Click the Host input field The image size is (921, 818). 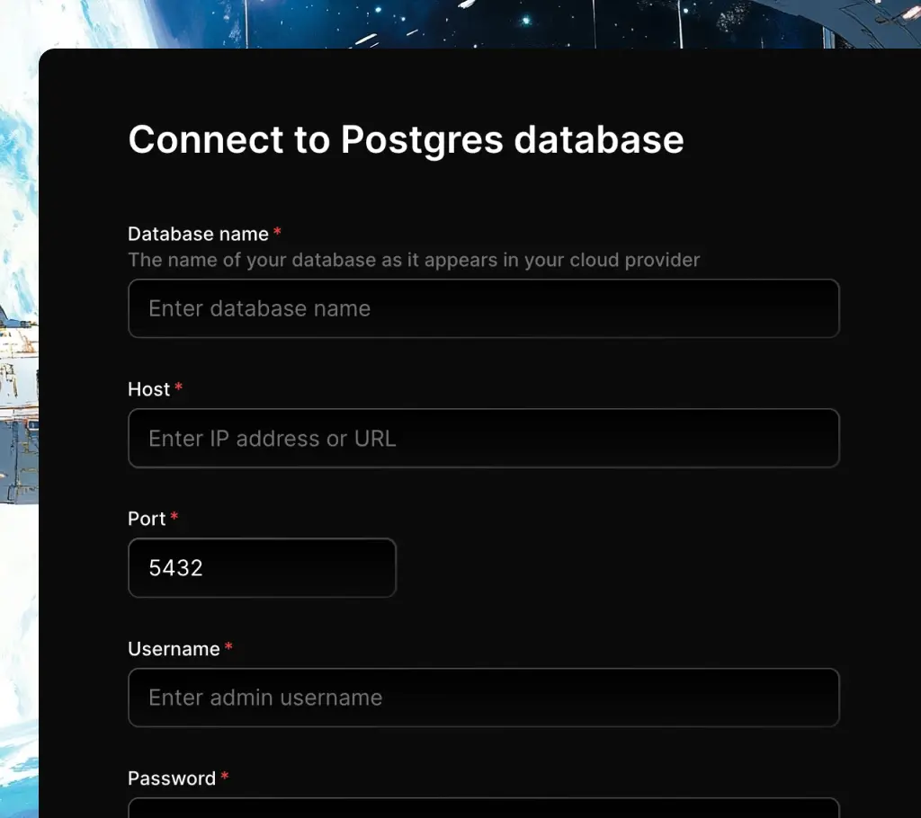[x=484, y=438]
